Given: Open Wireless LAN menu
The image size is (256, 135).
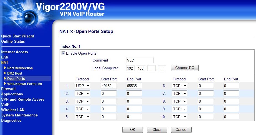Looking at the screenshot, I should click(x=13, y=110).
